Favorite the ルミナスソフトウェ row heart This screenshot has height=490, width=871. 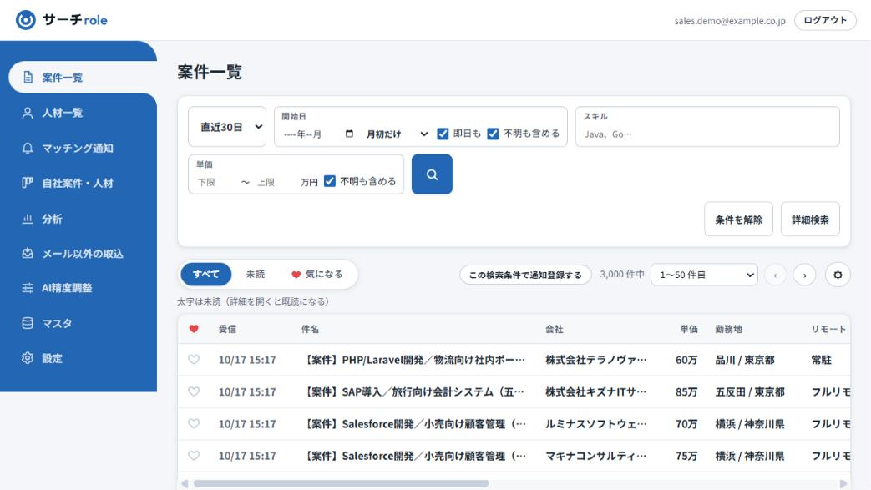click(193, 423)
